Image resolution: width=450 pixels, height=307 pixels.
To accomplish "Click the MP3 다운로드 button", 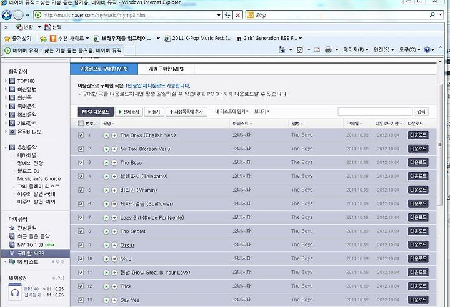I will 96,112.
